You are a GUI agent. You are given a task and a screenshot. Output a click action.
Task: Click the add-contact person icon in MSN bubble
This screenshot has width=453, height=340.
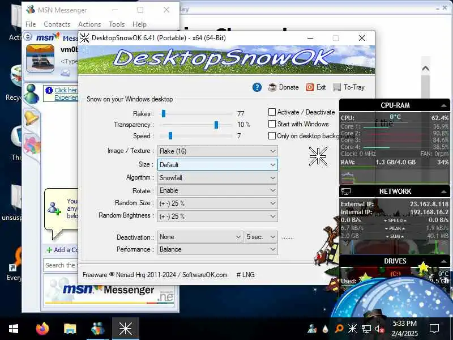tap(54, 209)
